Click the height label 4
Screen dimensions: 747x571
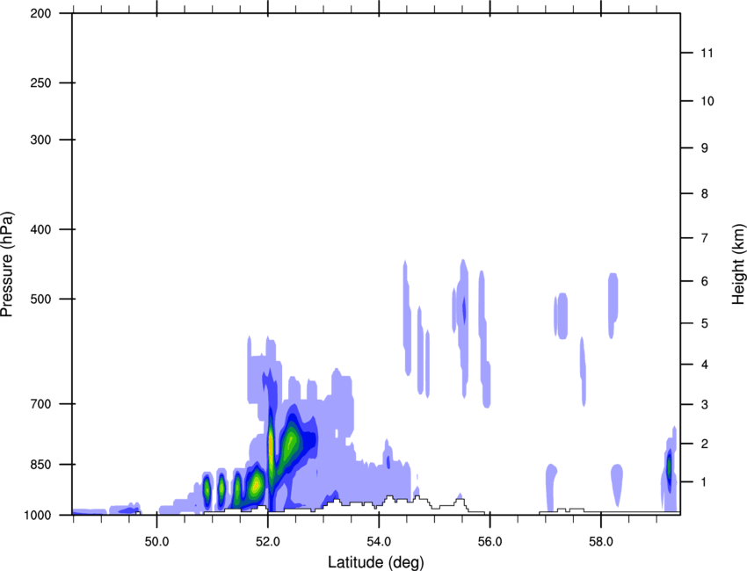(705, 365)
